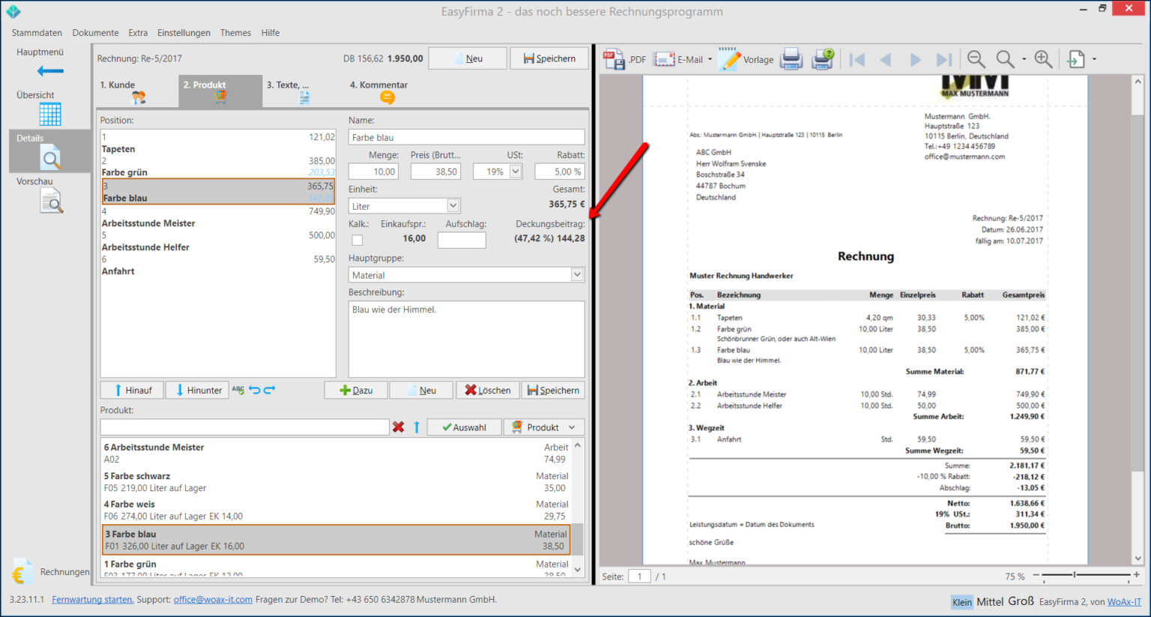The image size is (1151, 617).
Task: Click EasyFirma diamond logo in title bar
Action: (13, 11)
